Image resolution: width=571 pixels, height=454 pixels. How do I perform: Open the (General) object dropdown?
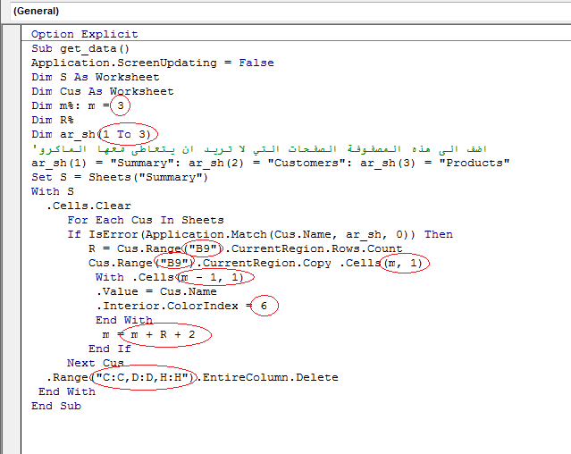[290, 11]
